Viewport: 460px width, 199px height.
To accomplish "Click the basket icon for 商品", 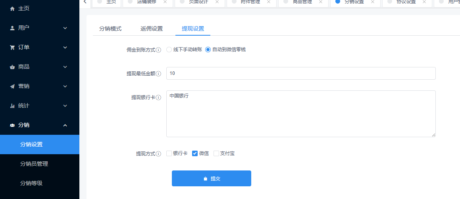I will point(12,67).
